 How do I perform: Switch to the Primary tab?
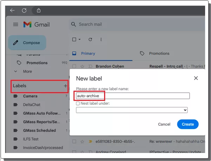point(88,53)
